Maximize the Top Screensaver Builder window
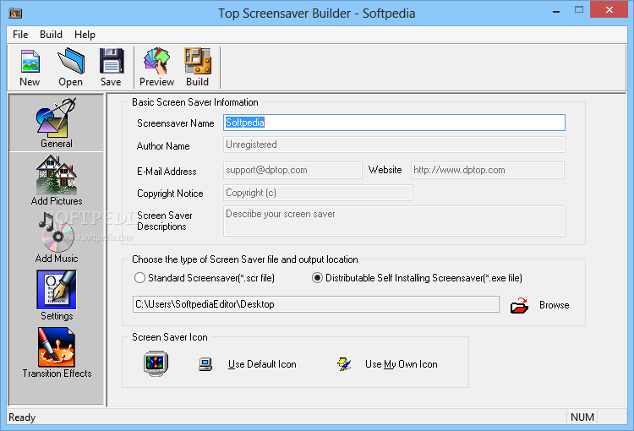The height and width of the screenshot is (431, 634). 579,10
